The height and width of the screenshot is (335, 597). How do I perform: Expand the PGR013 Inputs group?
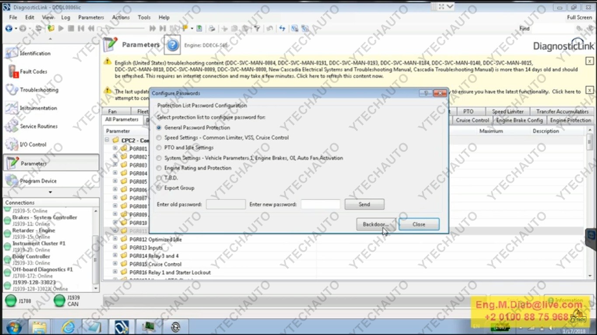pos(115,247)
